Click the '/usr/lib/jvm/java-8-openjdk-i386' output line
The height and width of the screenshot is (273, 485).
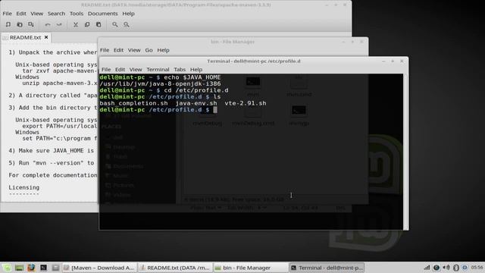click(160, 84)
